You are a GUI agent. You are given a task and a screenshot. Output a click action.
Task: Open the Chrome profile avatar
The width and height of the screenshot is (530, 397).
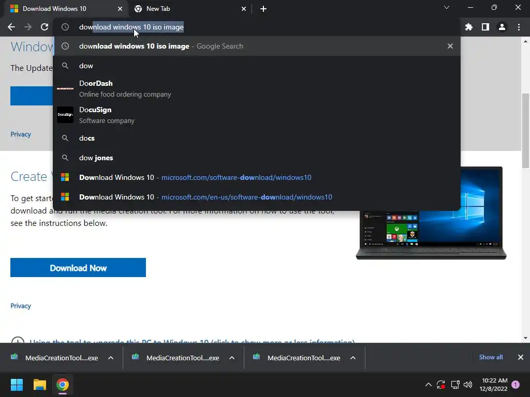click(502, 27)
